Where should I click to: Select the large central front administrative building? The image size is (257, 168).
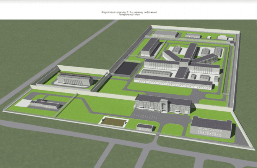pos(163,105)
